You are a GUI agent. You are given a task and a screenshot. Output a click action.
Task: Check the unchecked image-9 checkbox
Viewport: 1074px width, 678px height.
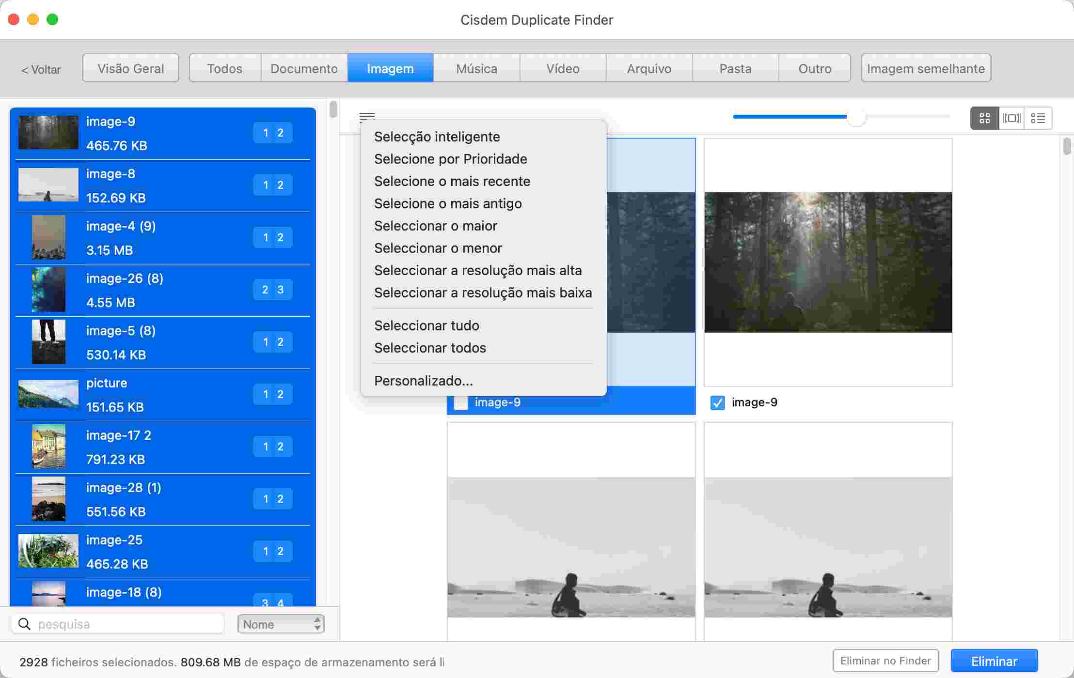point(460,402)
